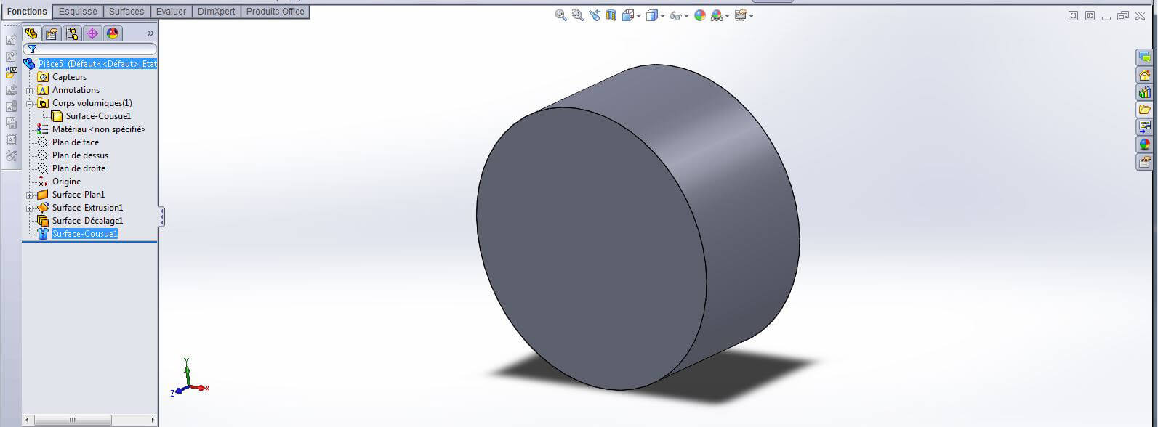Click View Settings monitor icon
Screen dimensions: 1158x427
(741, 15)
